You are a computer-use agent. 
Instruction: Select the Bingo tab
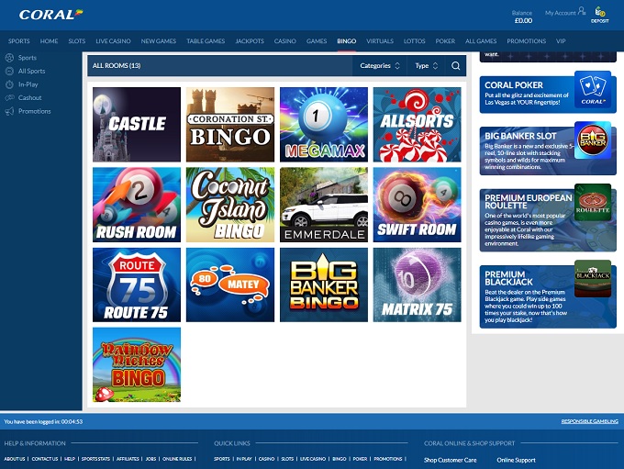(347, 41)
